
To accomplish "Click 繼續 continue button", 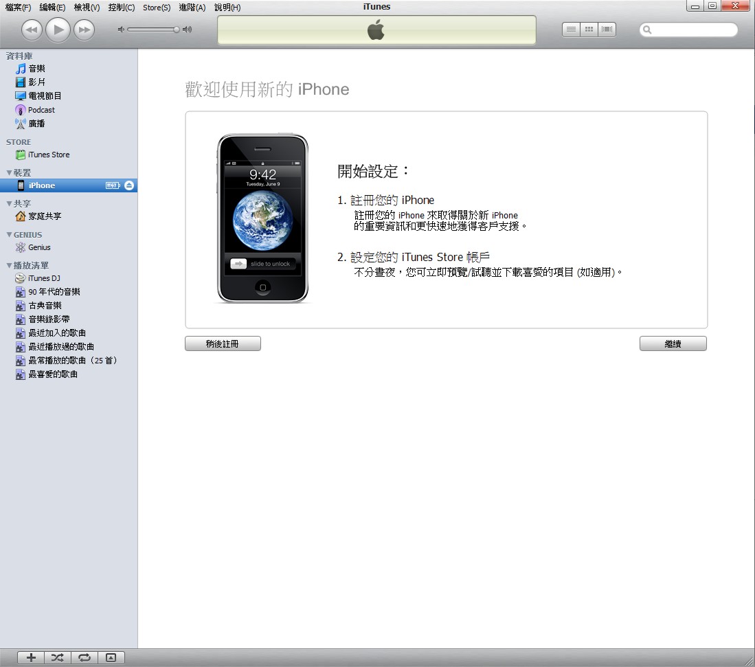I will [673, 343].
